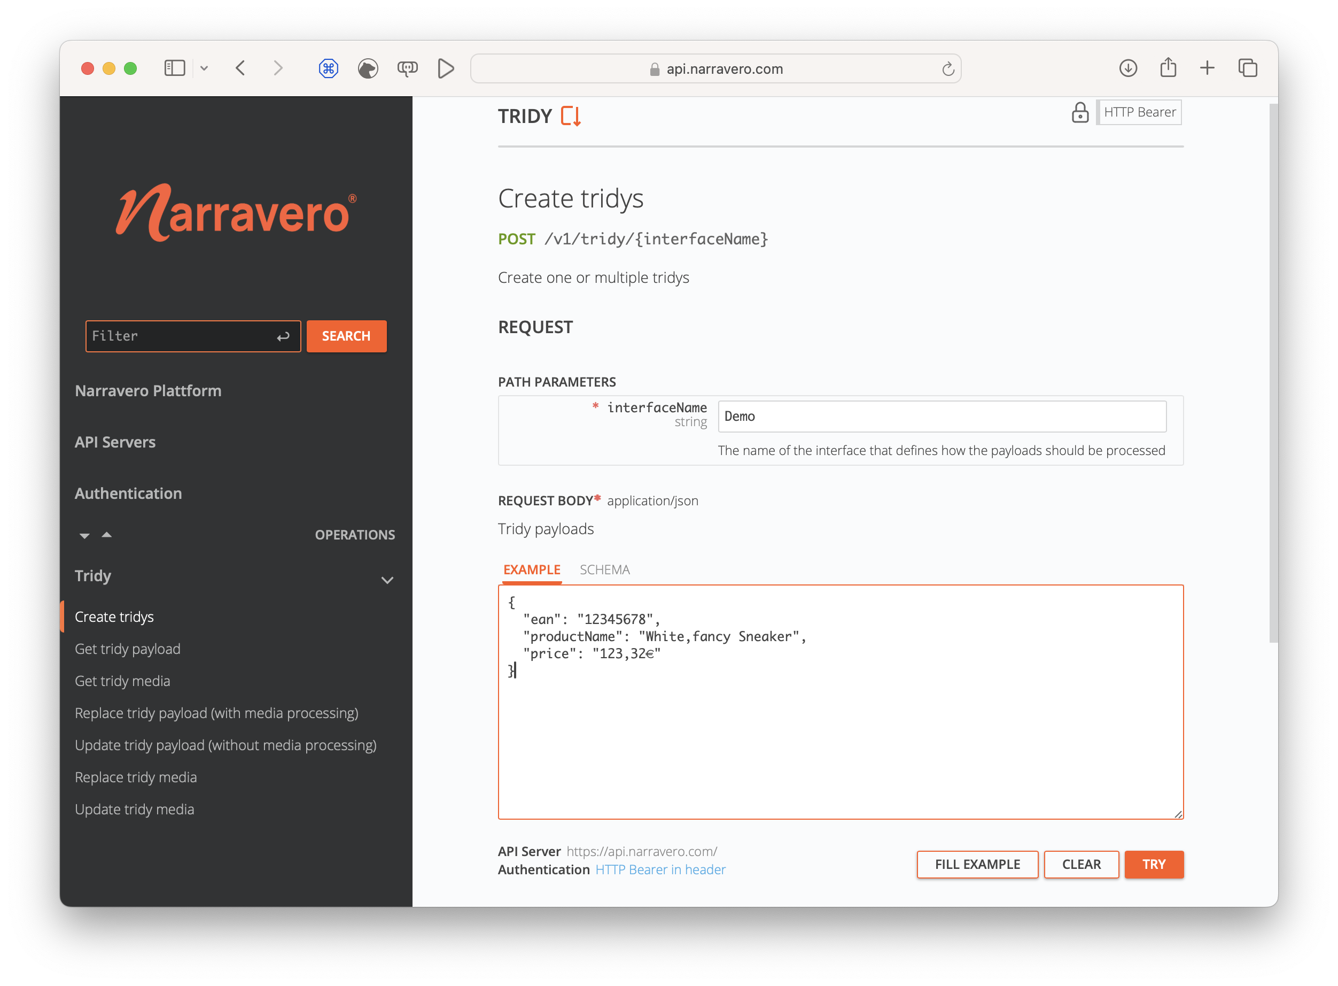This screenshot has width=1338, height=986.
Task: Collapse the Tridy operations section chevron
Action: click(387, 580)
